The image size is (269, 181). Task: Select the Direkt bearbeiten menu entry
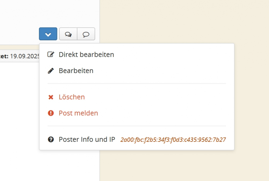[86, 55]
